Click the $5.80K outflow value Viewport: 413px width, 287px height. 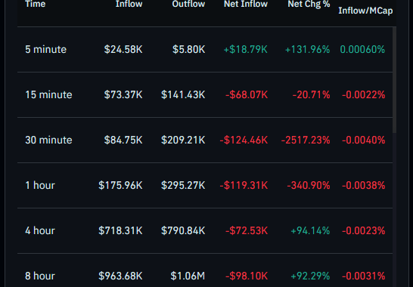188,49
